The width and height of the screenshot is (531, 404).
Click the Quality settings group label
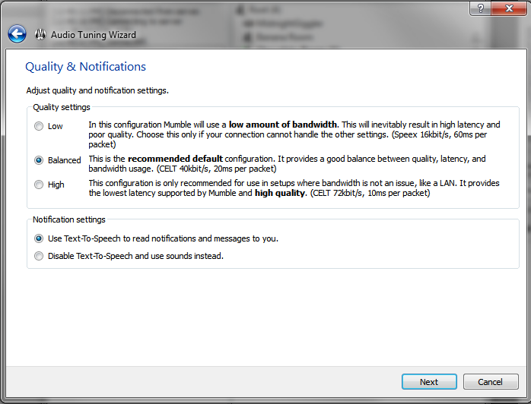[62, 107]
